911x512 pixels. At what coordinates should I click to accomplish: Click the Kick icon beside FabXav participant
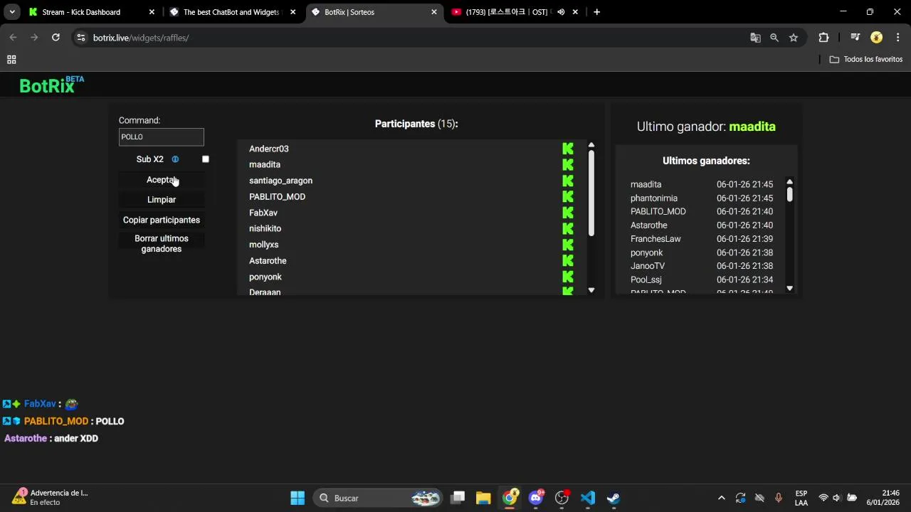point(568,213)
